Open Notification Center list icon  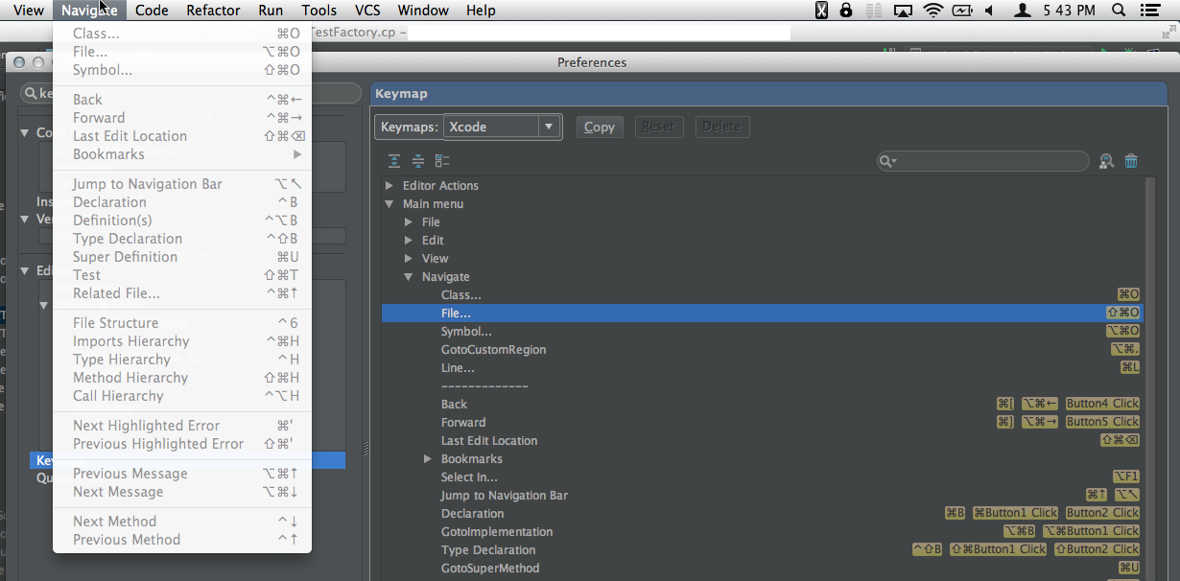pyautogui.click(x=1149, y=11)
